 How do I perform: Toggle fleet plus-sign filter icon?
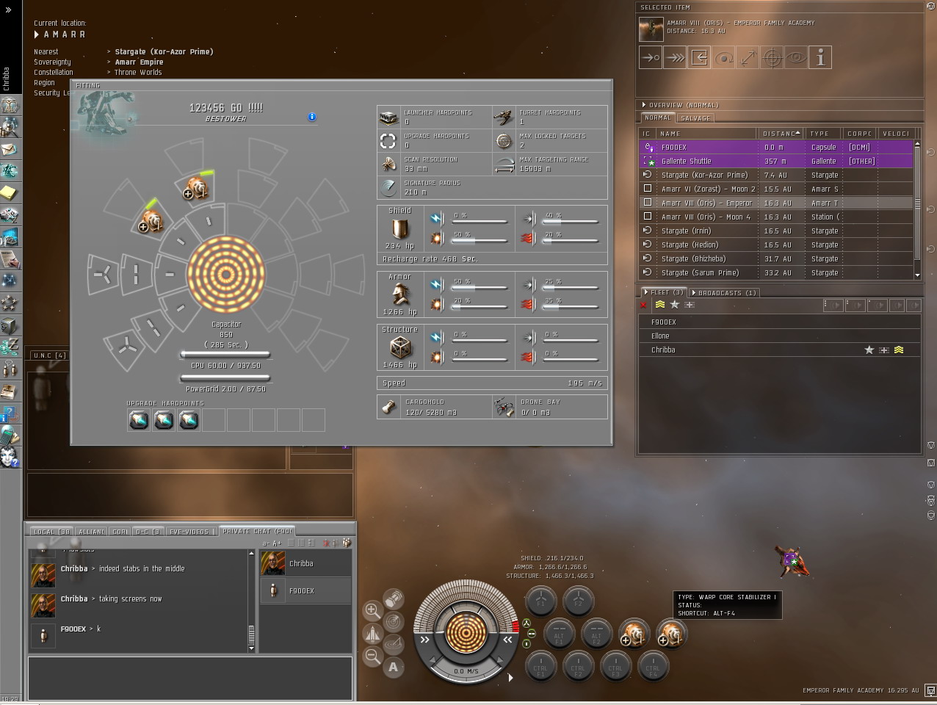tap(690, 305)
